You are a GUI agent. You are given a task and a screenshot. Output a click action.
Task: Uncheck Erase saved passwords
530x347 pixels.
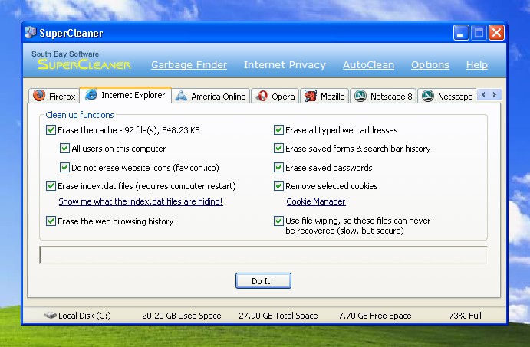278,168
